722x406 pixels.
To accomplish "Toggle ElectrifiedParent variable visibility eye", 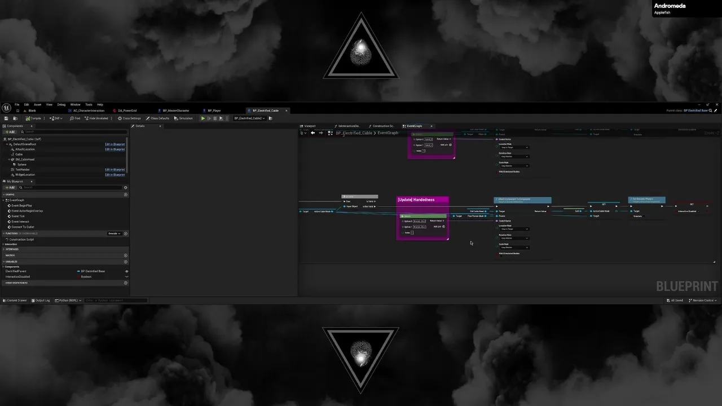I will coord(126,271).
